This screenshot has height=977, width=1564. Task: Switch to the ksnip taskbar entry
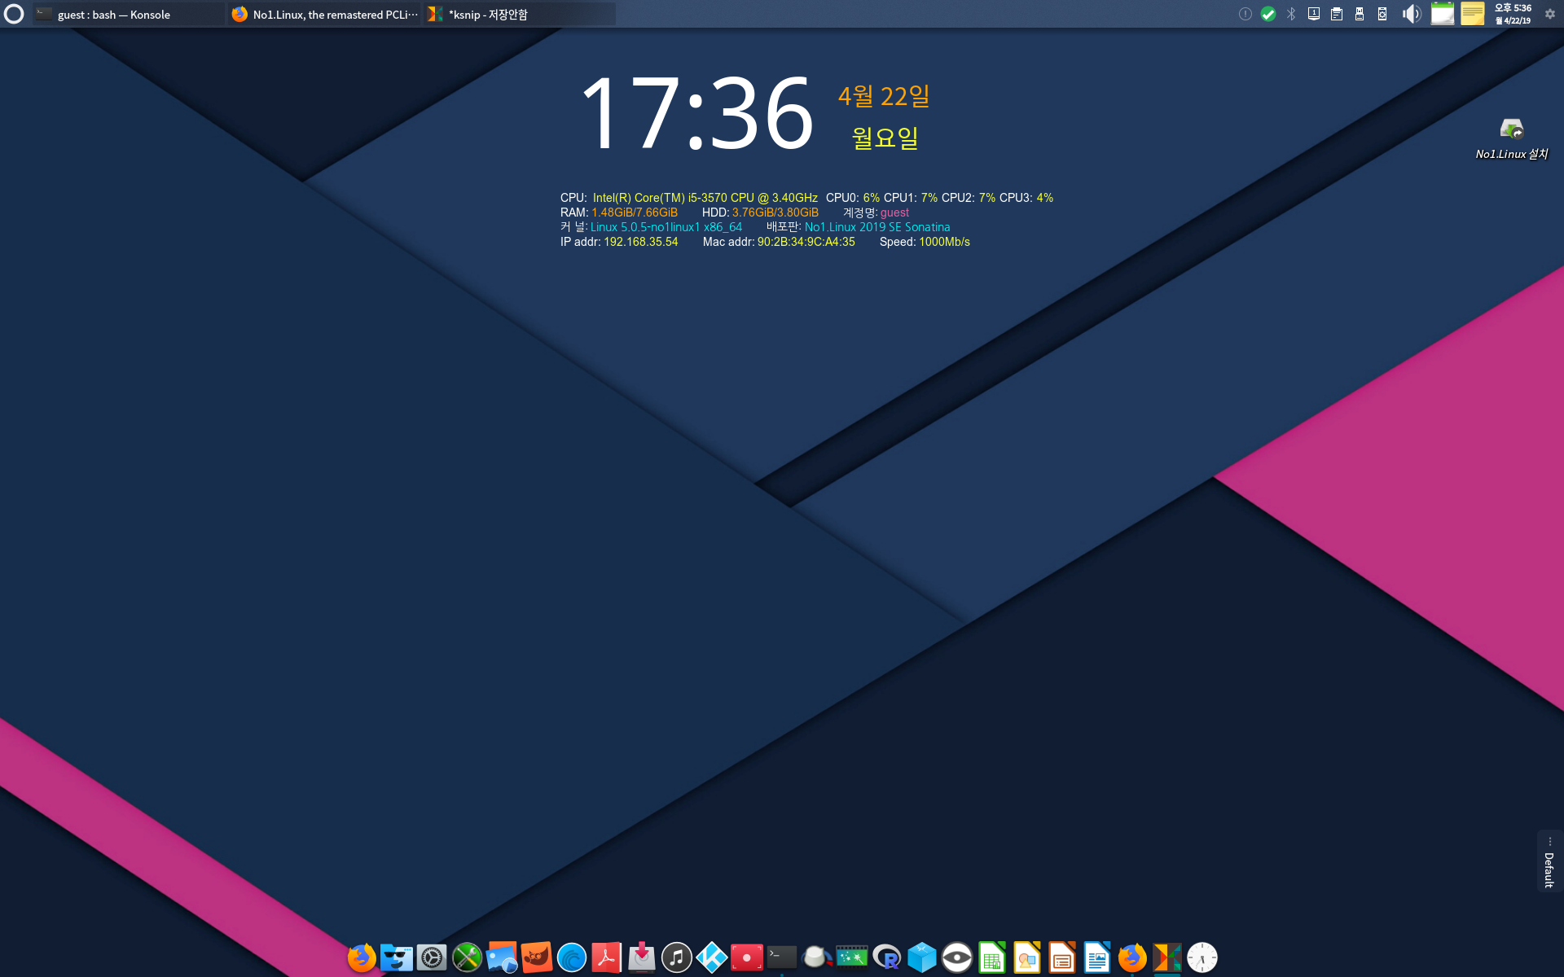click(520, 14)
